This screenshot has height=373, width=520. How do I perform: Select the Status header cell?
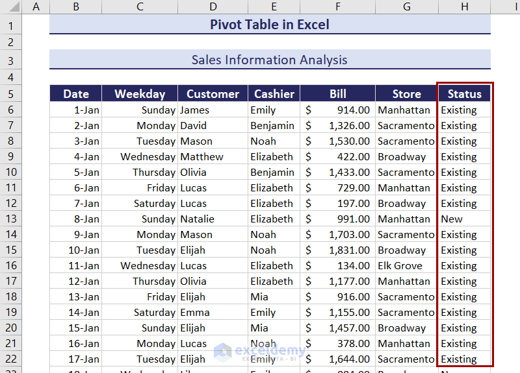464,94
